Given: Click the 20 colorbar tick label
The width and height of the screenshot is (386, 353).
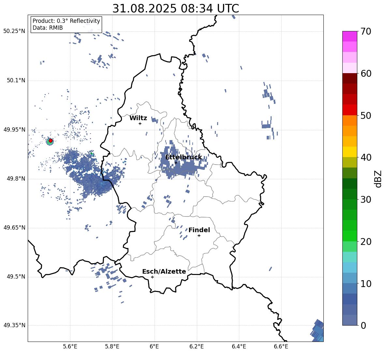Looking at the screenshot, I should pos(366,242).
